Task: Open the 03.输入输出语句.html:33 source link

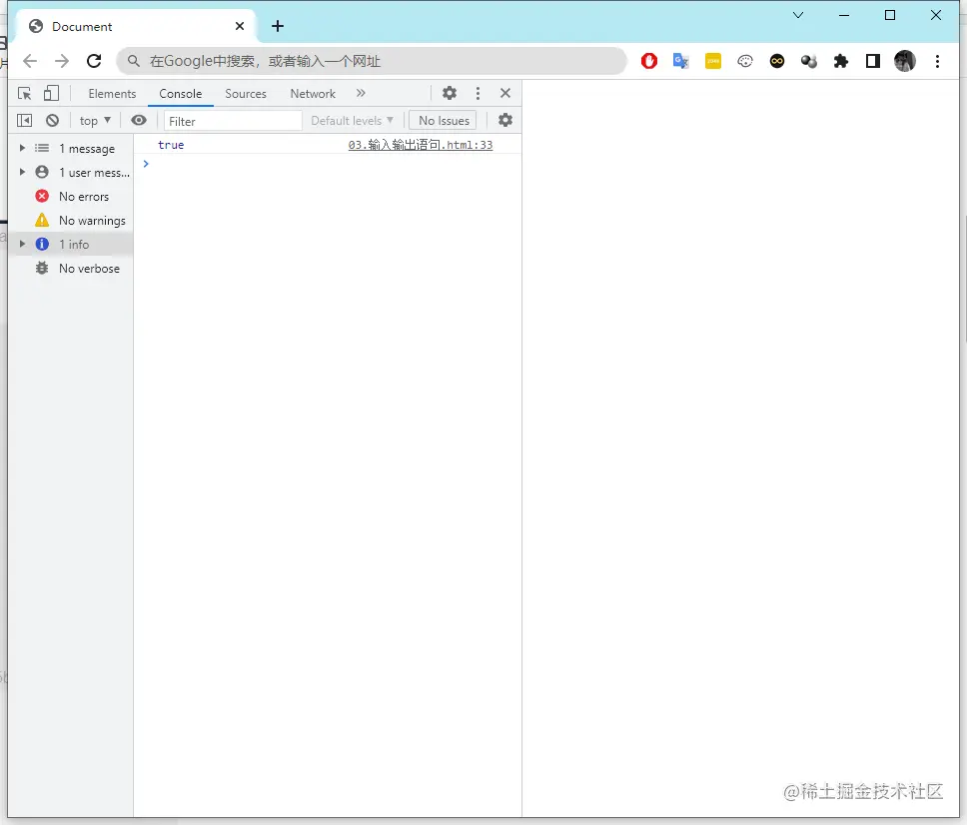Action: coord(421,145)
